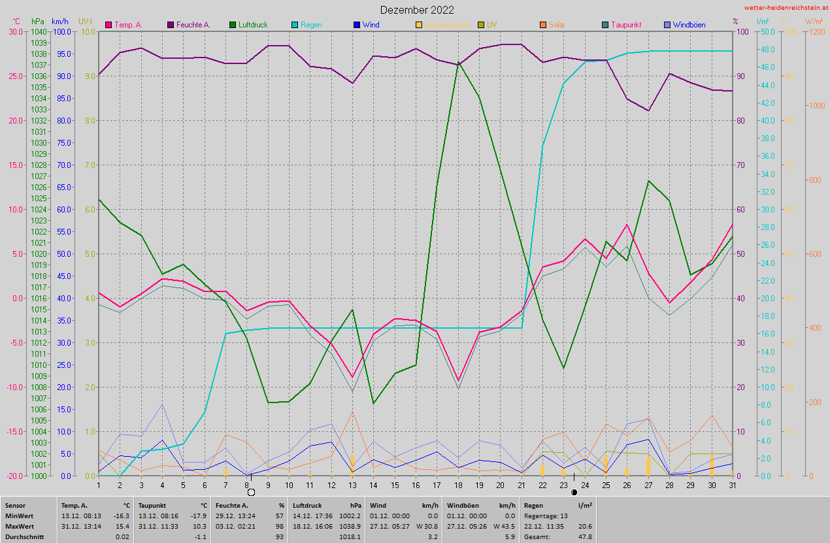Screen dimensions: 830x543
Task: Click the blue Wind legend swatch
Action: click(x=356, y=25)
